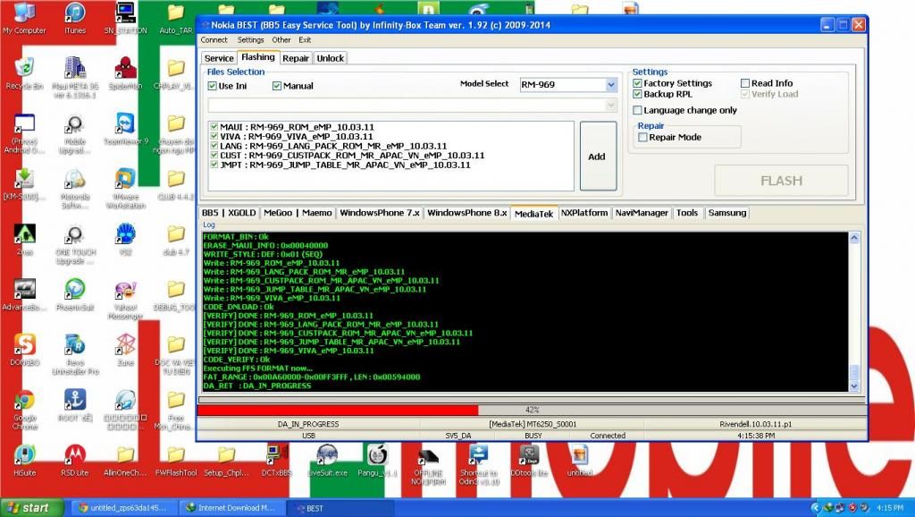915x517 pixels.
Task: Uncheck the VIVA file entry
Action: coord(214,136)
